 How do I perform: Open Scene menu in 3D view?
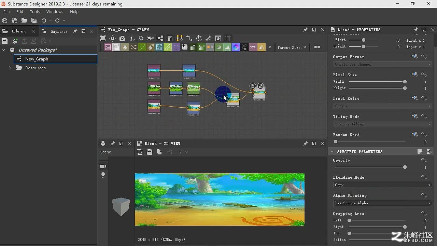pos(105,152)
